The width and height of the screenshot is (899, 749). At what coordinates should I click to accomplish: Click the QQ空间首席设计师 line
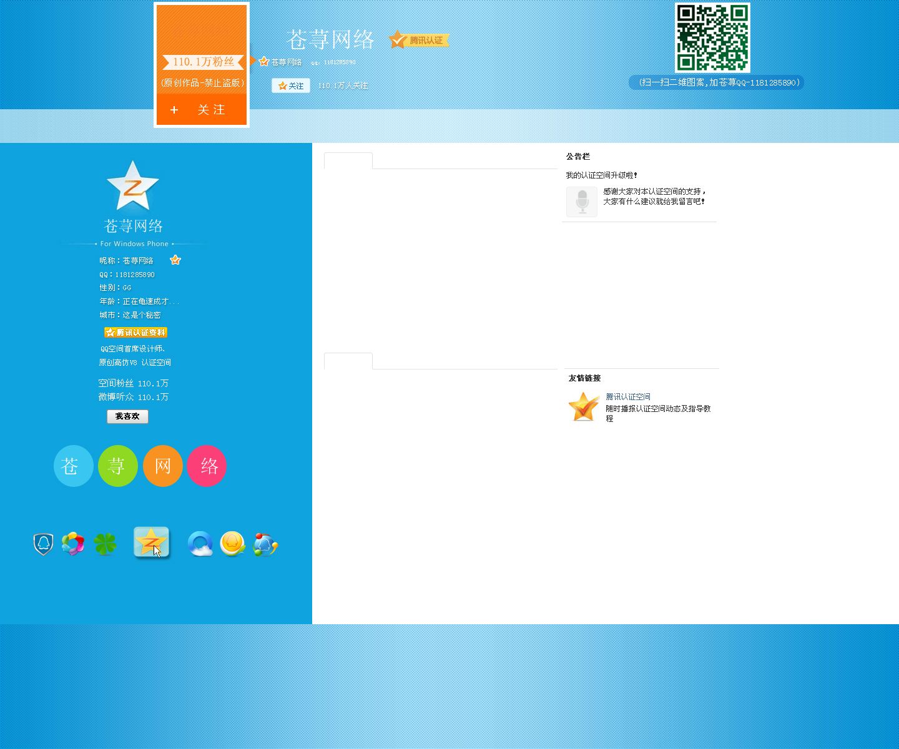pyautogui.click(x=133, y=349)
